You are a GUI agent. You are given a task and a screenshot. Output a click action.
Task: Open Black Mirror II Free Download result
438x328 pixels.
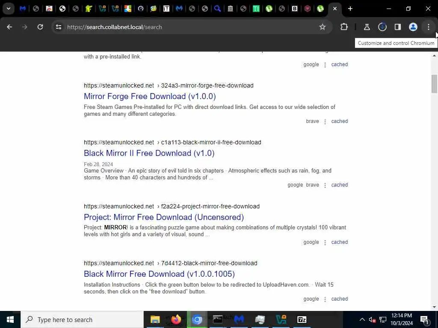(149, 153)
